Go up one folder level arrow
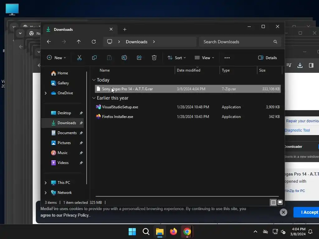319x239 pixels. pyautogui.click(x=79, y=42)
